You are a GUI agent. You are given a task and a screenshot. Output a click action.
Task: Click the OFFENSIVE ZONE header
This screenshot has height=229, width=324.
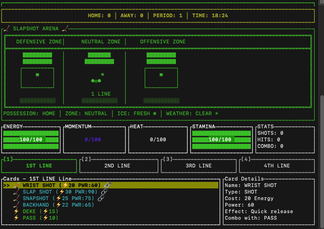(163, 42)
